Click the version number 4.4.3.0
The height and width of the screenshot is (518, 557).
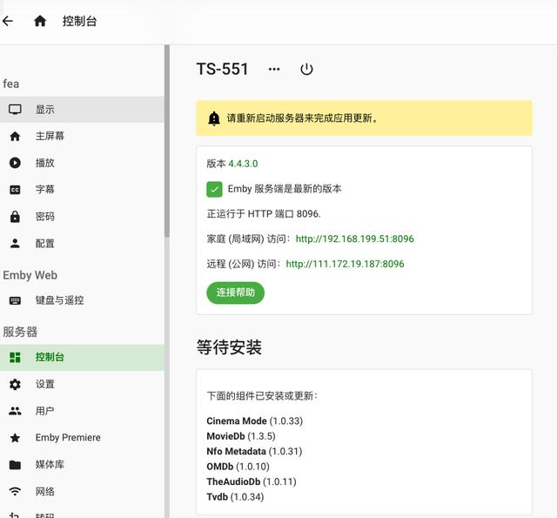click(x=243, y=164)
